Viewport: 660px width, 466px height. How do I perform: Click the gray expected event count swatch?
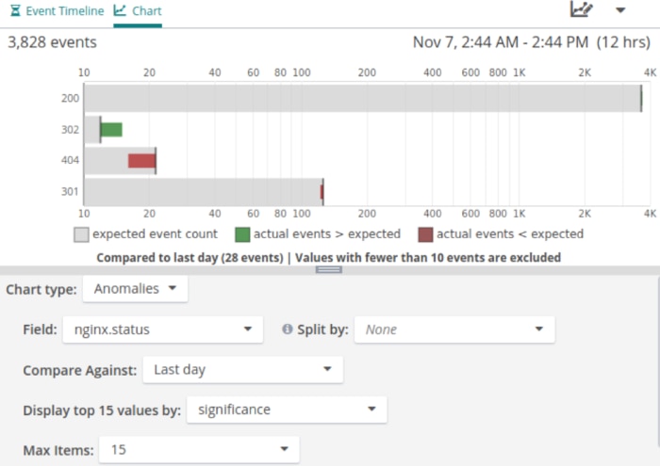pos(81,234)
